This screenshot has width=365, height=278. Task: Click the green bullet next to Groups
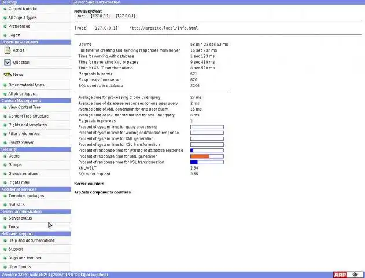point(5,165)
